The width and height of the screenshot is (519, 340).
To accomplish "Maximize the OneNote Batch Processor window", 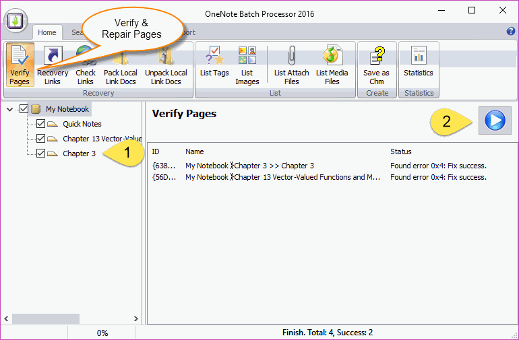I will [472, 10].
